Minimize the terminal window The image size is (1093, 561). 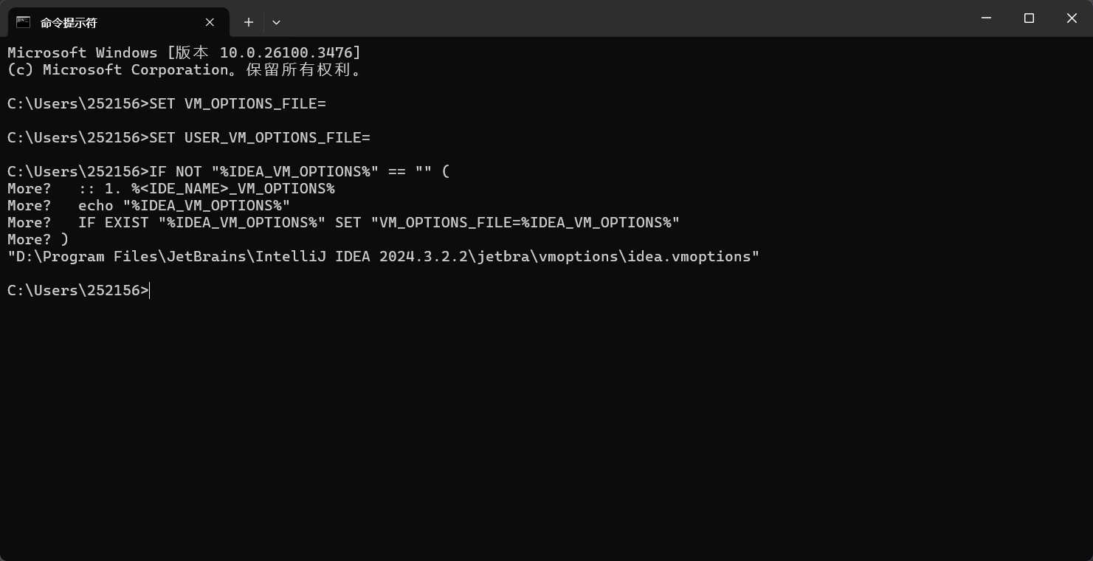coord(986,18)
